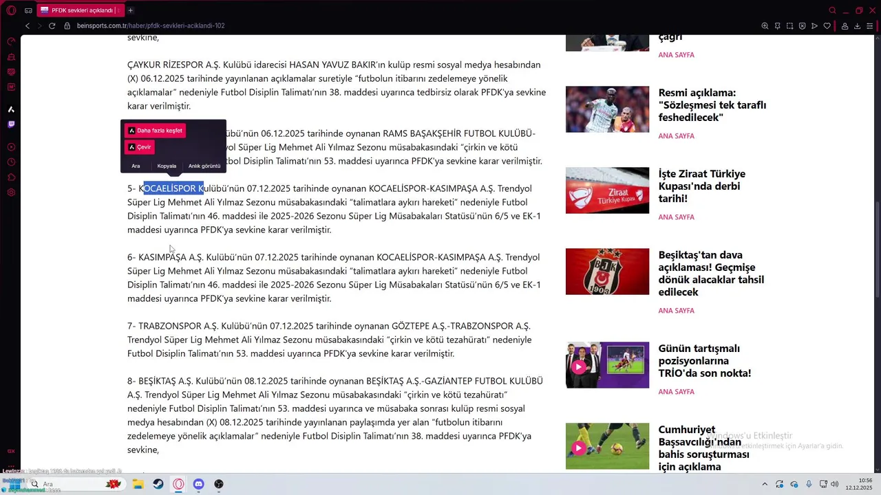This screenshot has width=881, height=495.
Task: Open Discord from the taskbar
Action: (199, 484)
